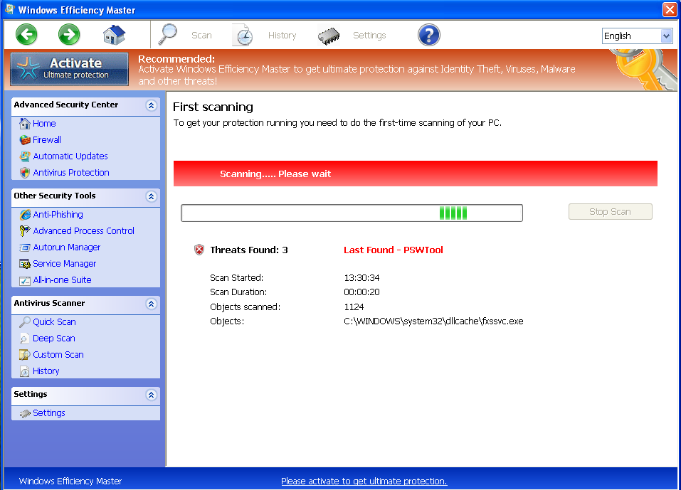Click the clock History icon in toolbar
Screen dimensions: 681x490
pos(243,35)
